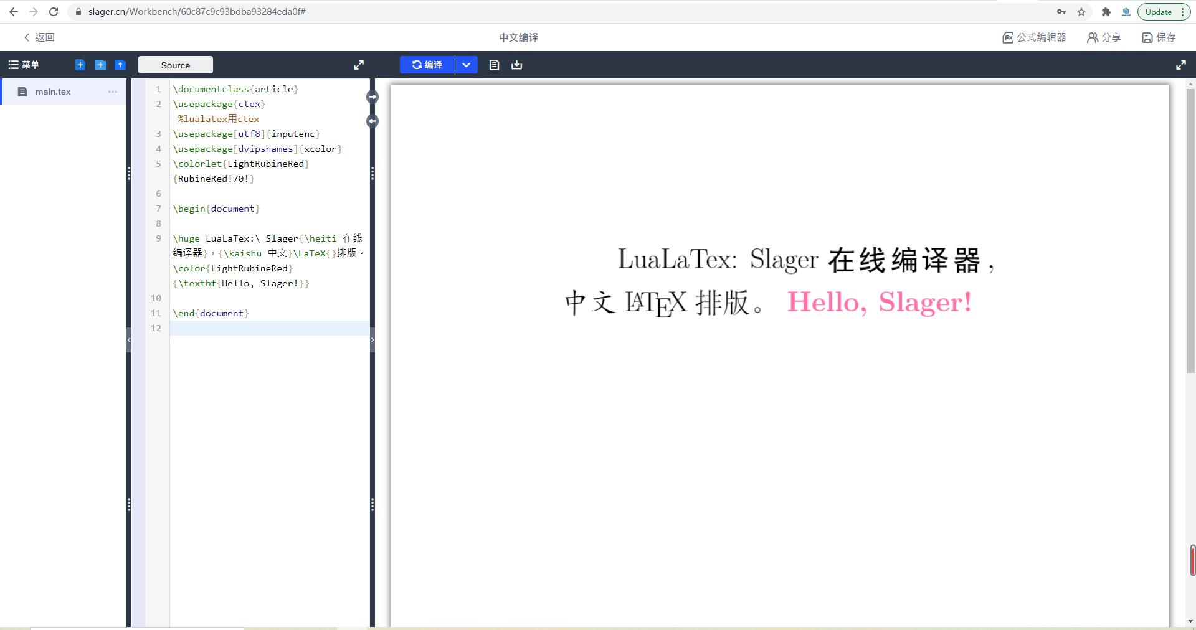The height and width of the screenshot is (630, 1196).
Task: Click the new folder plus icon
Action: click(100, 65)
